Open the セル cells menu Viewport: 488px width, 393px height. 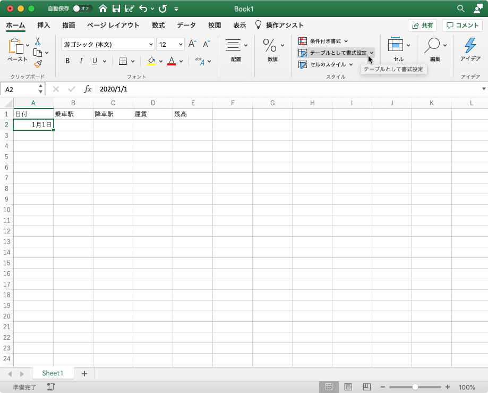398,49
